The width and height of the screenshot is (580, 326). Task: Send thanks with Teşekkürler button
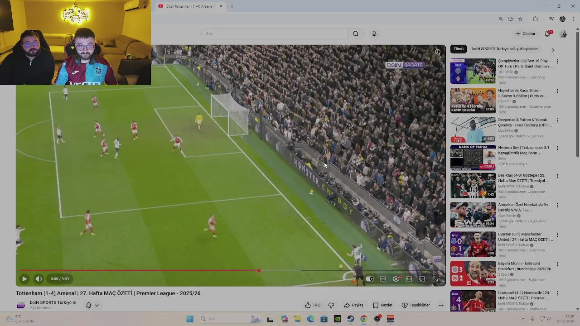416,305
